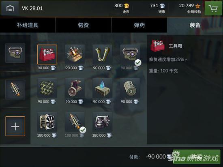Select the gun rammer equipment with sparks
The height and width of the screenshot is (167, 223).
click(75, 54)
